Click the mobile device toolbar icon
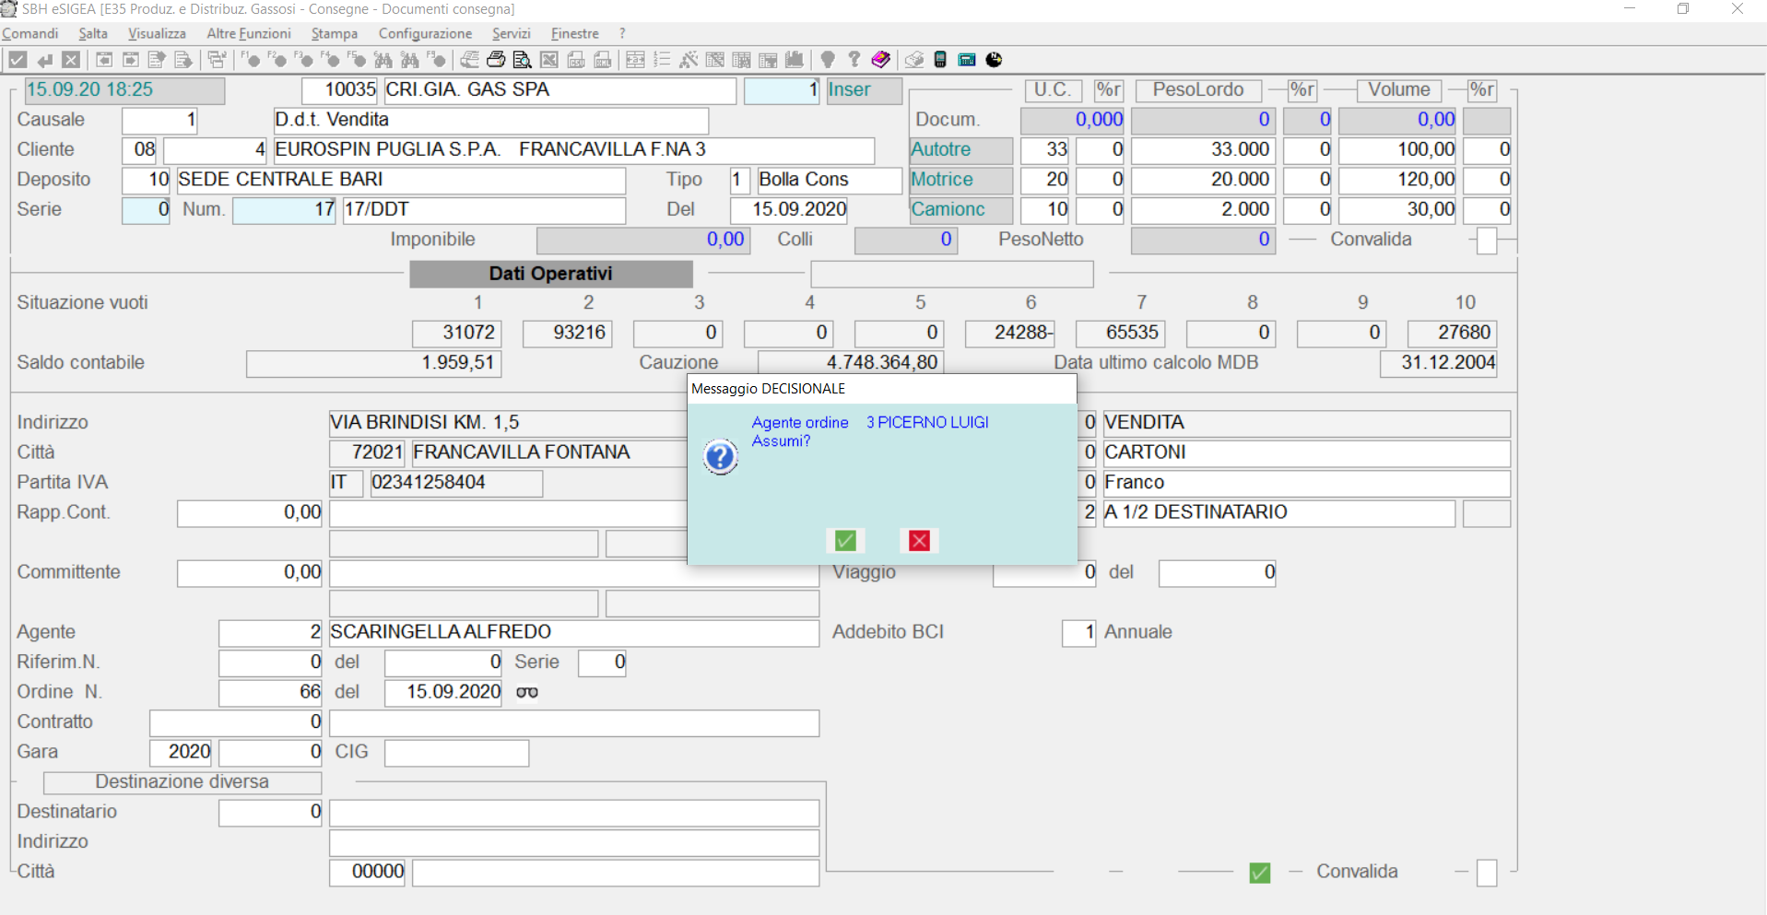 (x=940, y=60)
